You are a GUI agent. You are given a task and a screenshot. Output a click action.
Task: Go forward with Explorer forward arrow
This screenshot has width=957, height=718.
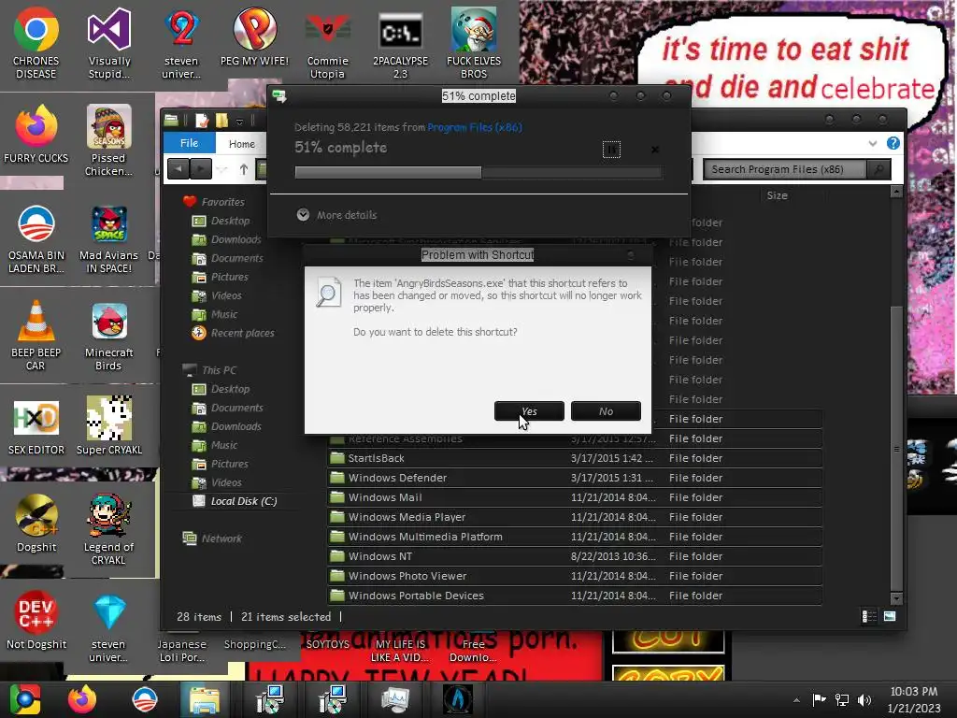pos(200,169)
